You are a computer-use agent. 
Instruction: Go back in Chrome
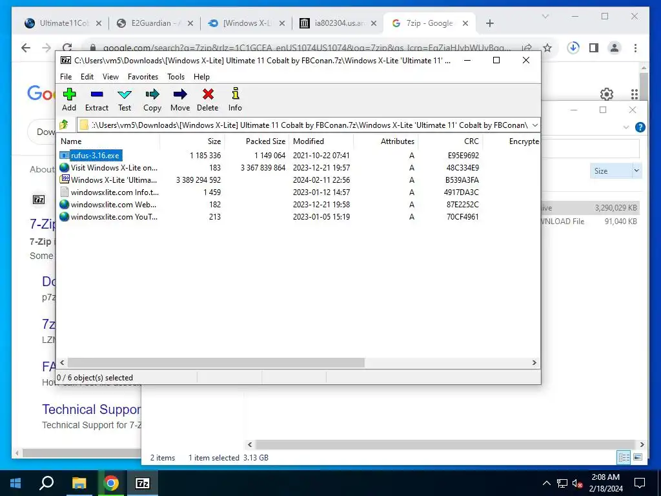click(26, 48)
